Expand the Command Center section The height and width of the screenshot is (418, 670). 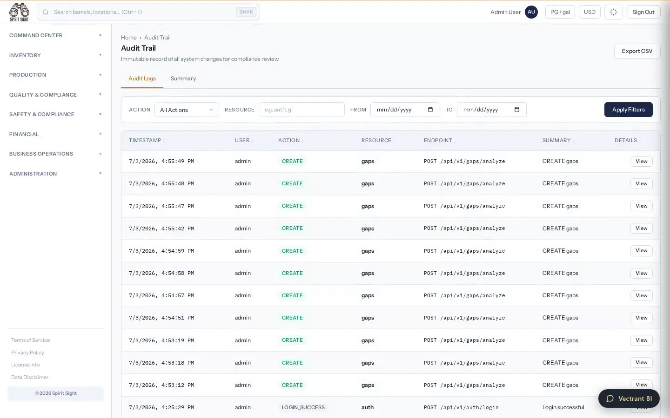55,35
